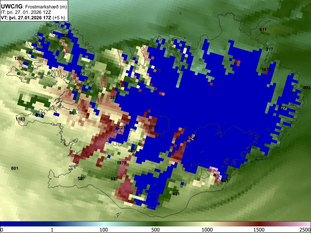Viewport: 311px width, 233px height.
Task: Click the map value 1679
Action: [x=266, y=70]
